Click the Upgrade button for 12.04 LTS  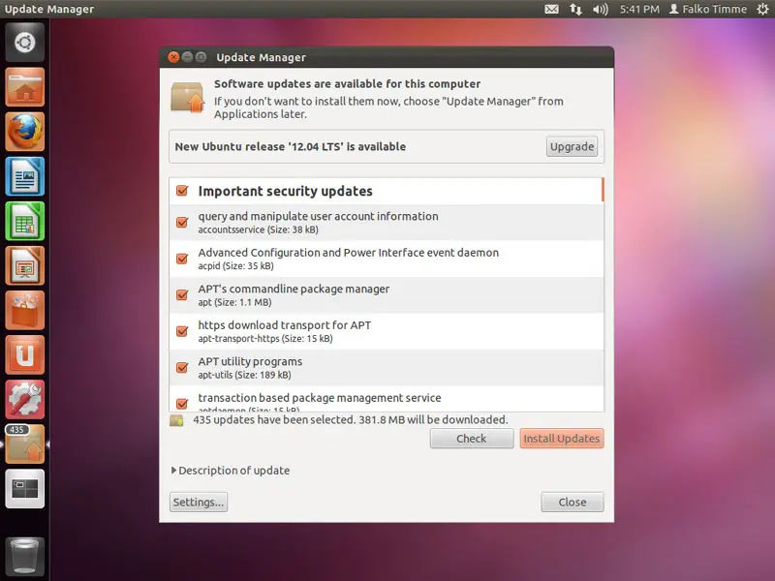pos(572,147)
